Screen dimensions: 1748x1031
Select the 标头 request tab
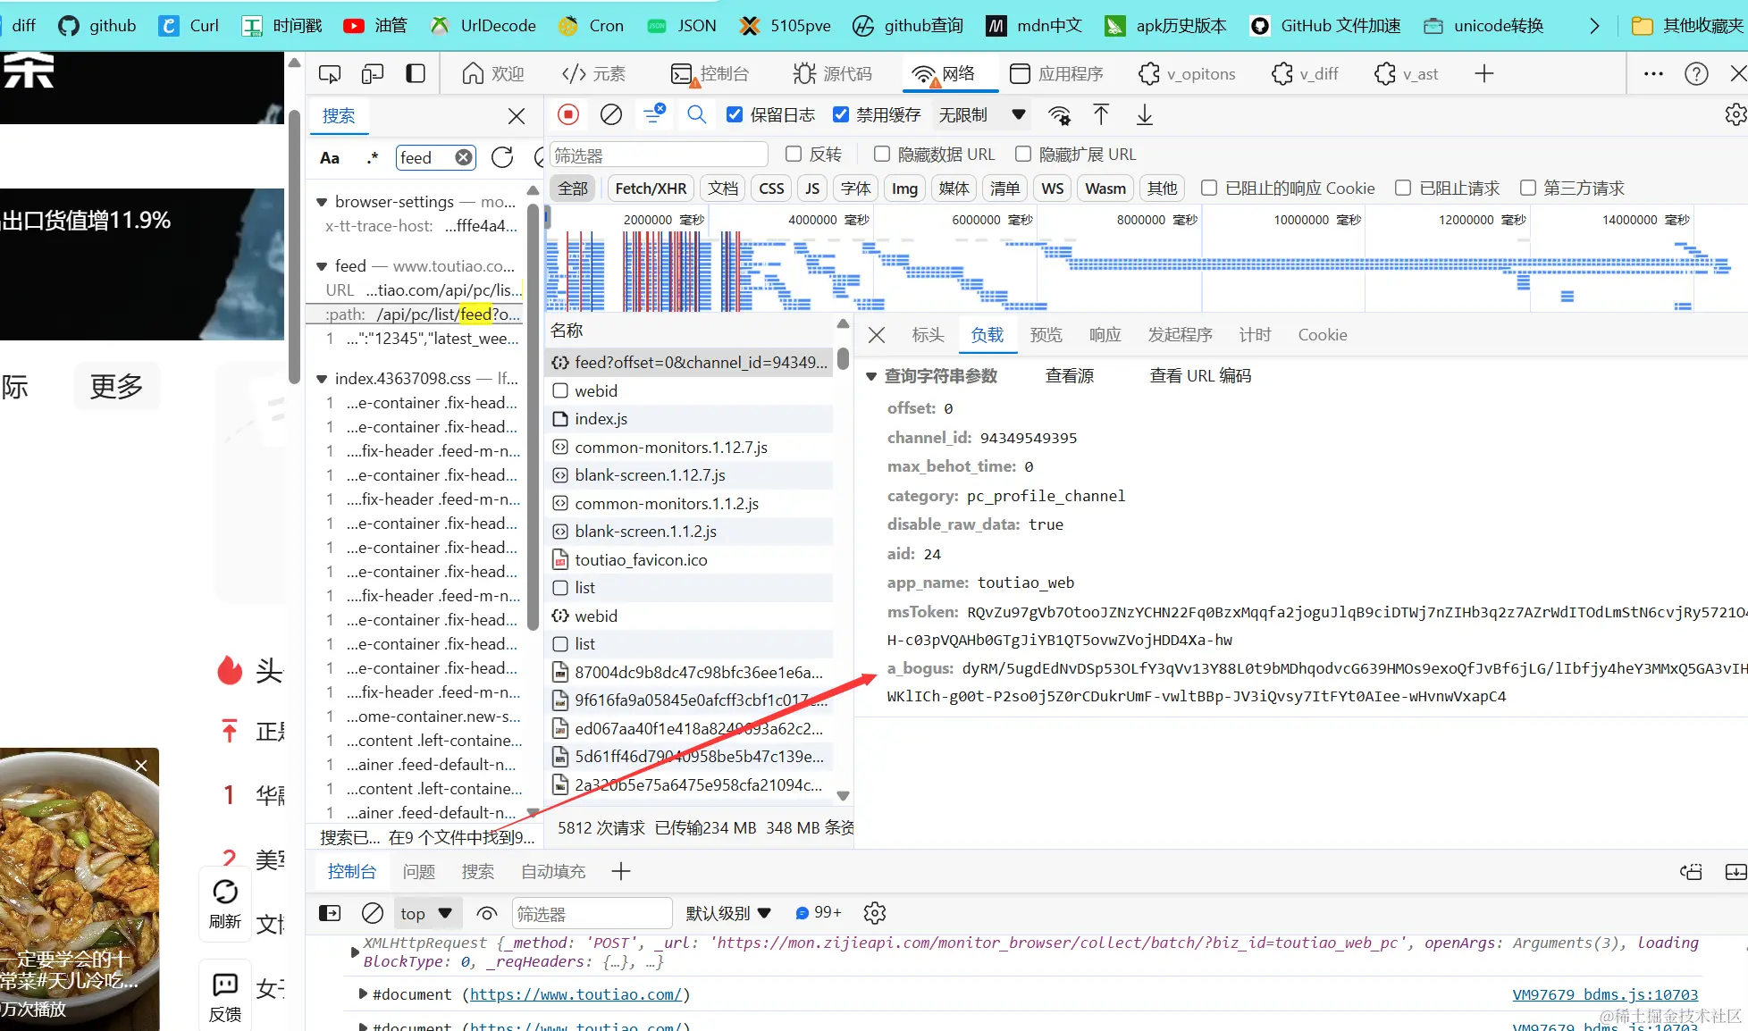point(928,335)
